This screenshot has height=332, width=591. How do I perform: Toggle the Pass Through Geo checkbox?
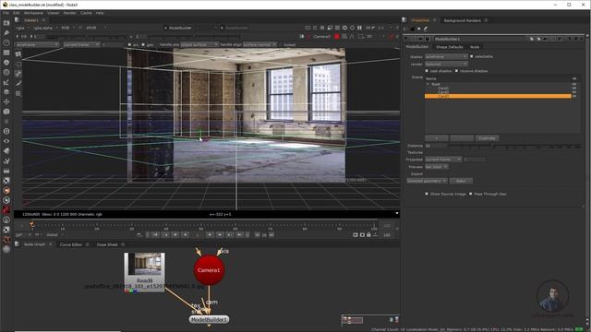coord(470,194)
